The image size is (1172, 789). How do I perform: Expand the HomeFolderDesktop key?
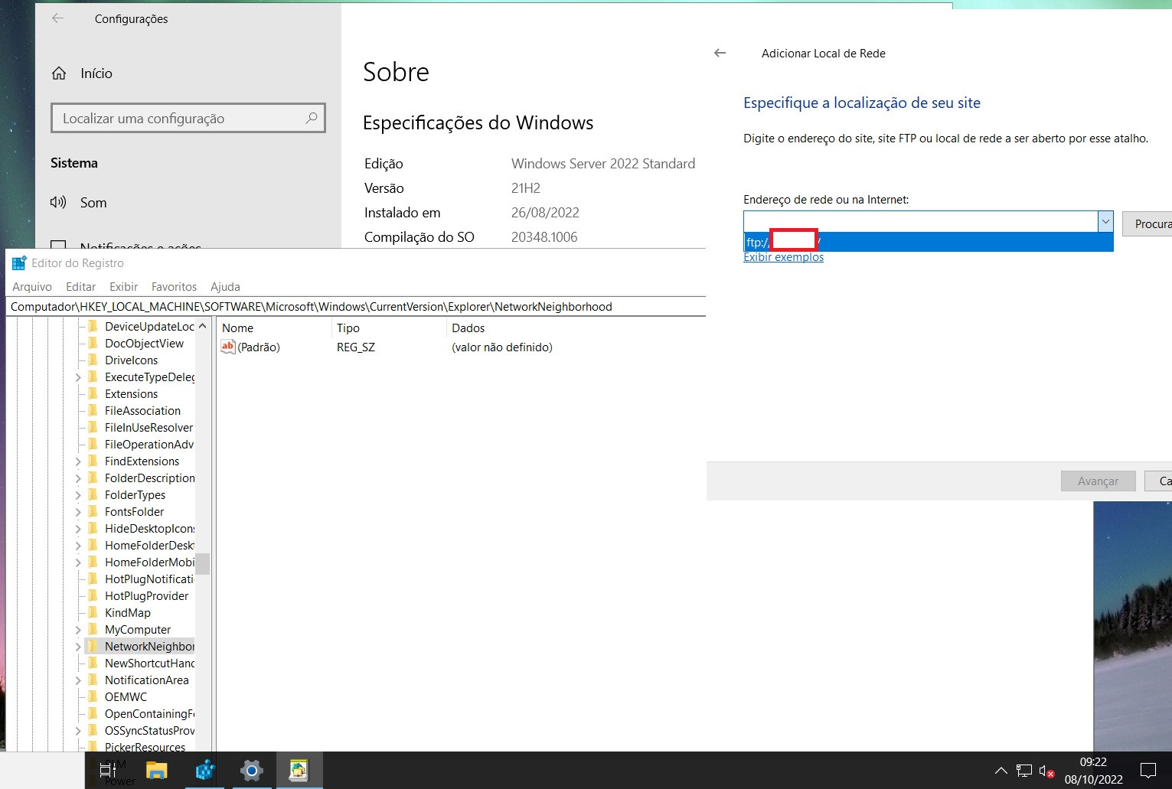(x=78, y=546)
